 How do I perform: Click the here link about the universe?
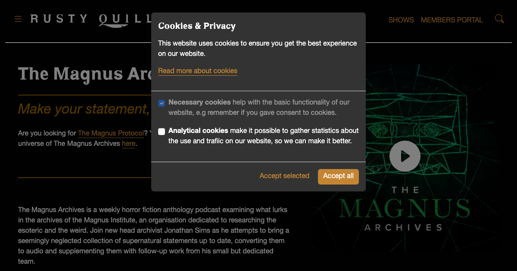[128, 144]
